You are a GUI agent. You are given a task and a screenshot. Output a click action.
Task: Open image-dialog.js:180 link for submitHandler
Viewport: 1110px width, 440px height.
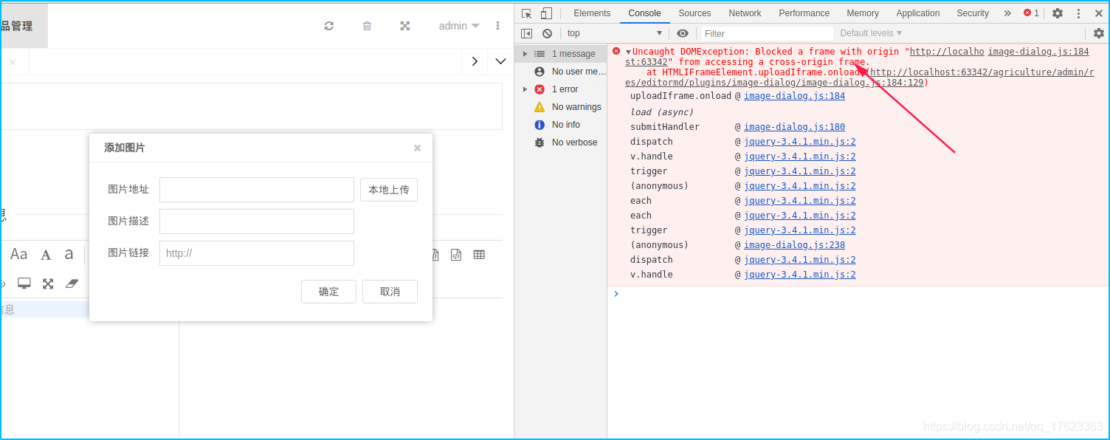(794, 127)
